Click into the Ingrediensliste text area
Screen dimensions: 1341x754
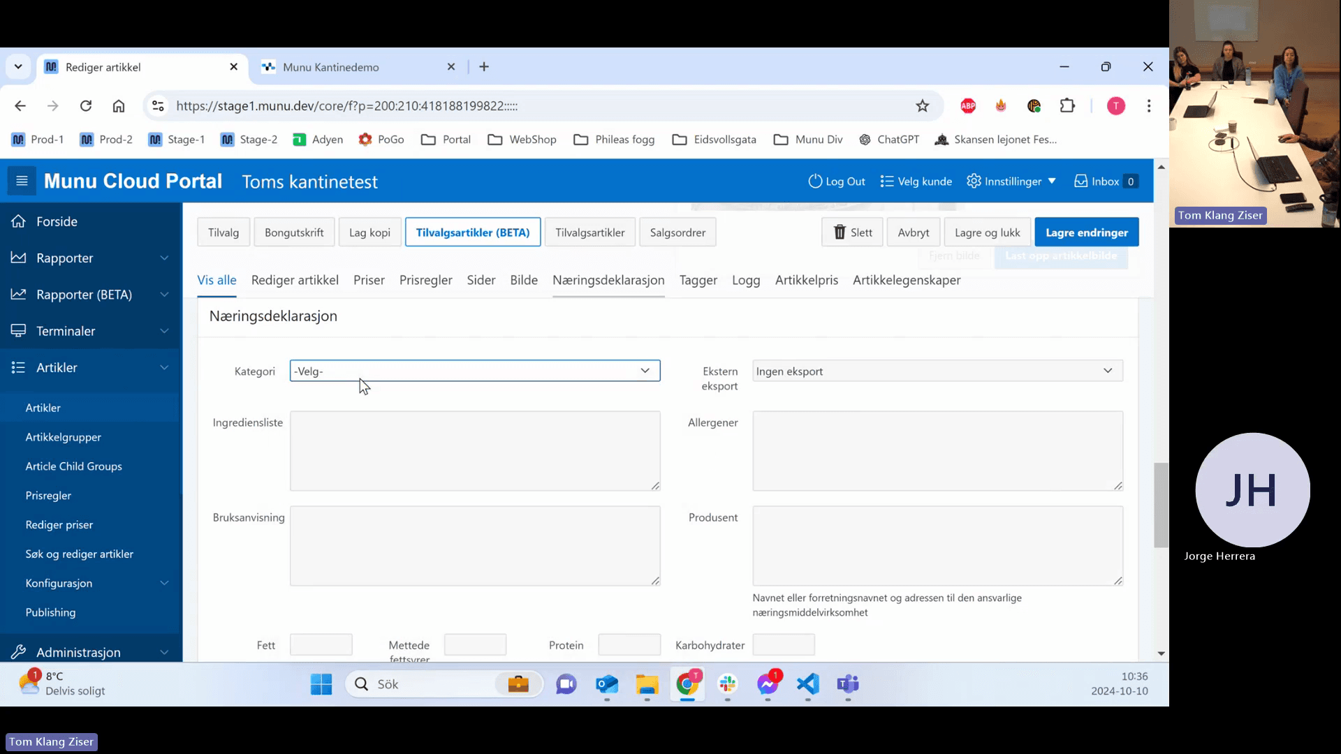[475, 451]
